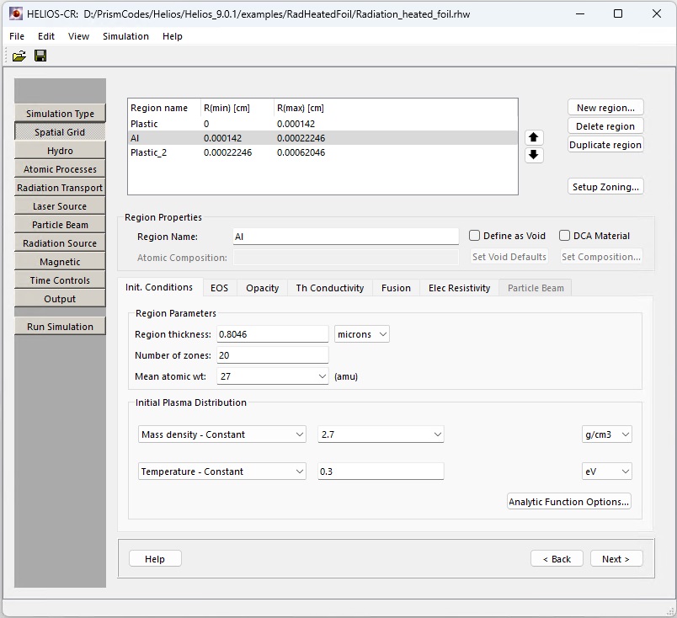Go to the Radiation Transport section
677x618 pixels.
point(60,188)
